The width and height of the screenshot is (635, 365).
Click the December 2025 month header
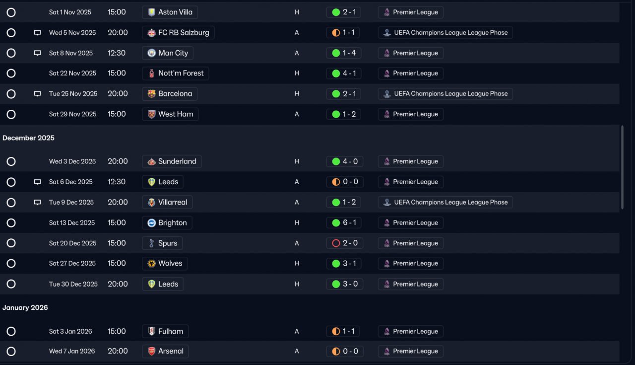[28, 138]
